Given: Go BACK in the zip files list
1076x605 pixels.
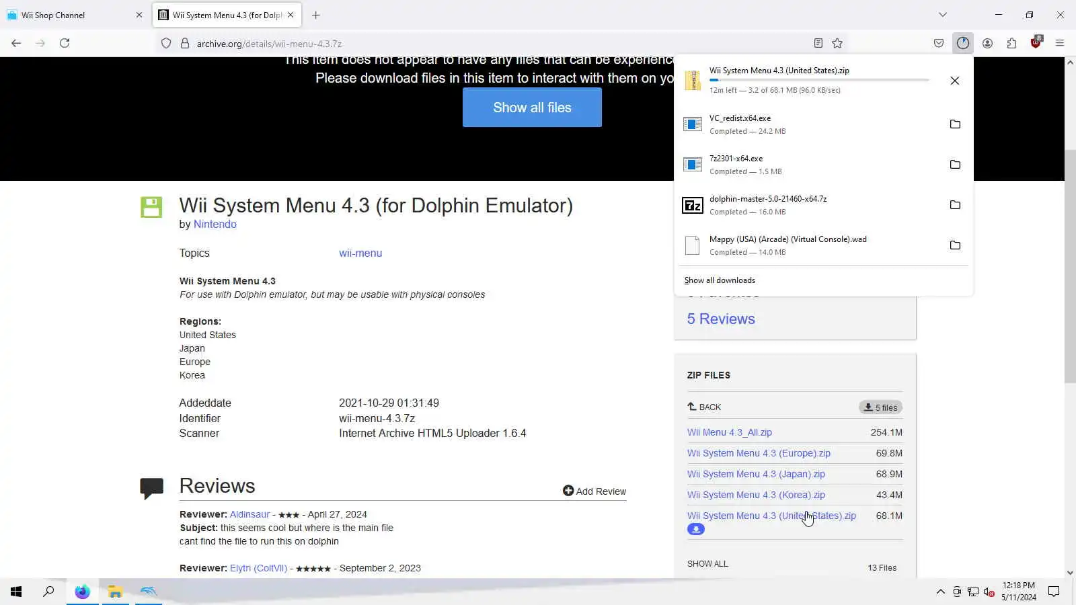Looking at the screenshot, I should tap(704, 407).
